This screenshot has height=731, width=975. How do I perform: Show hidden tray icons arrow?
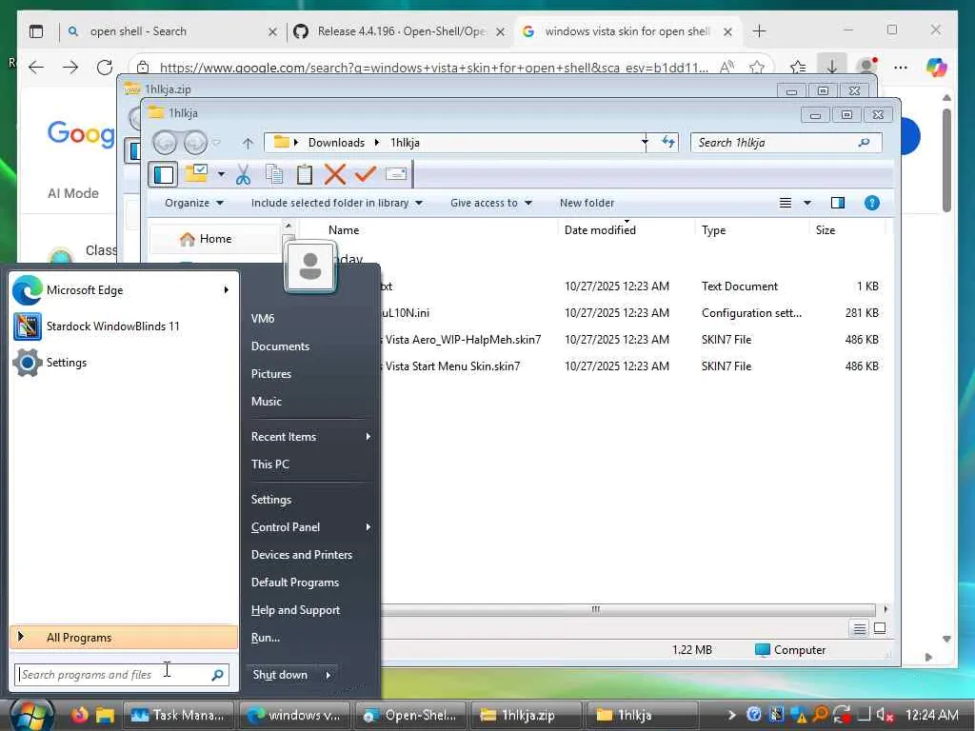coord(731,716)
